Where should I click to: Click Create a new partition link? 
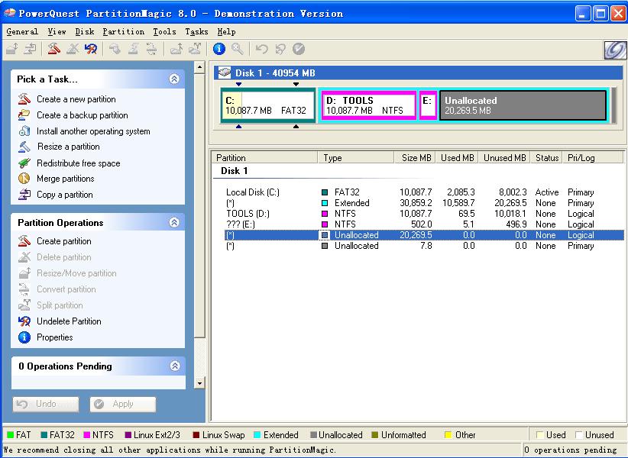76,99
